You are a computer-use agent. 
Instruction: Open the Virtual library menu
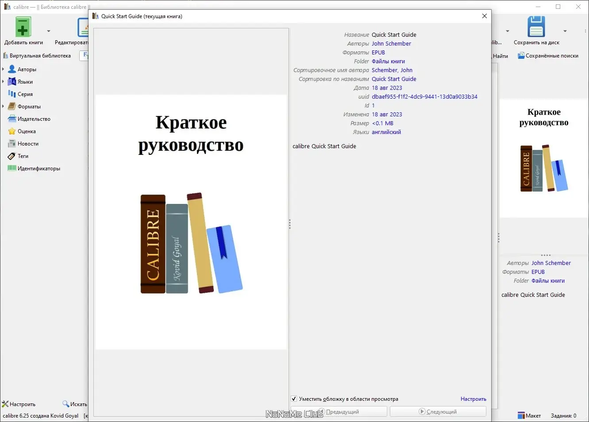tap(37, 56)
